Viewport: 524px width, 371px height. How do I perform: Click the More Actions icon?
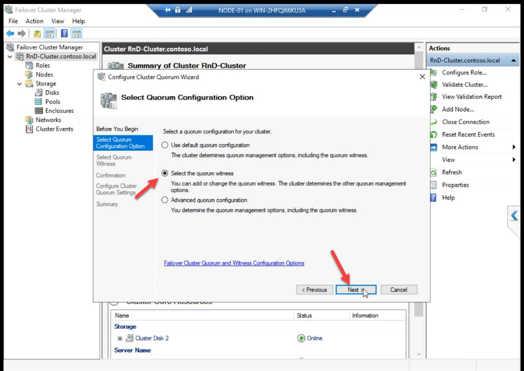click(434, 147)
